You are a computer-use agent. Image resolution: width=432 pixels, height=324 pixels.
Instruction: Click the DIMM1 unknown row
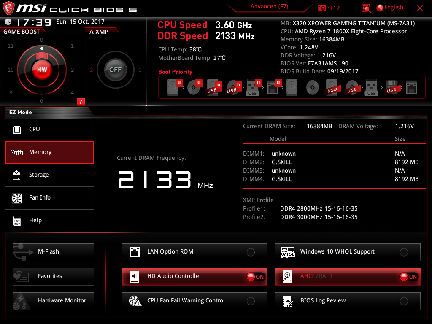(x=331, y=154)
